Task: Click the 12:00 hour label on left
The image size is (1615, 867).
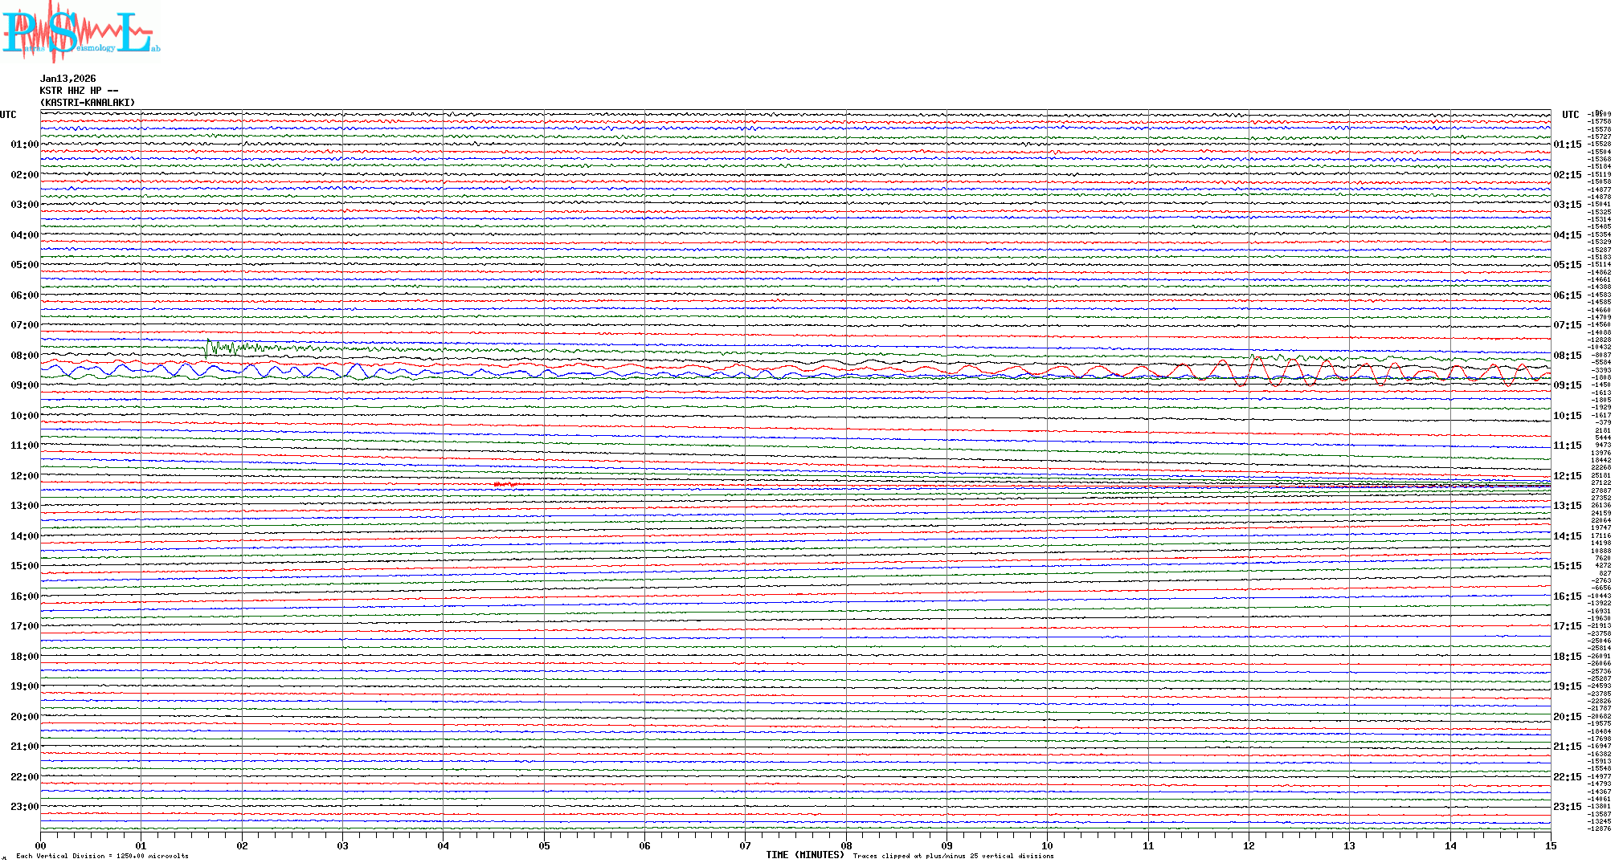Action: [x=24, y=476]
